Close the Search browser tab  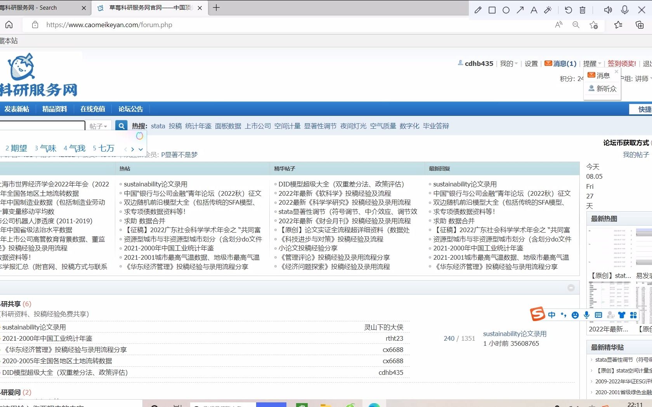[84, 8]
